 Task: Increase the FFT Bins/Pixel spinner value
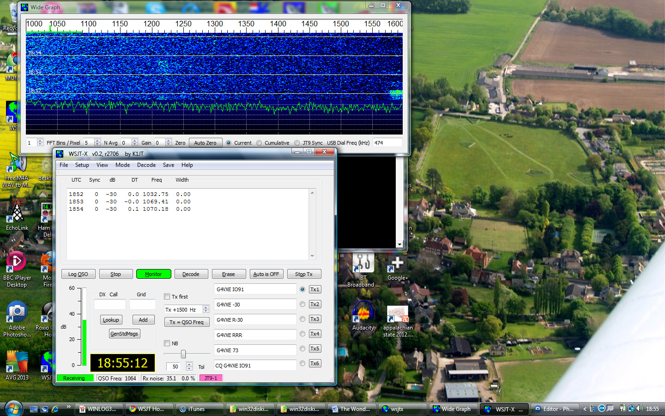(x=40, y=141)
